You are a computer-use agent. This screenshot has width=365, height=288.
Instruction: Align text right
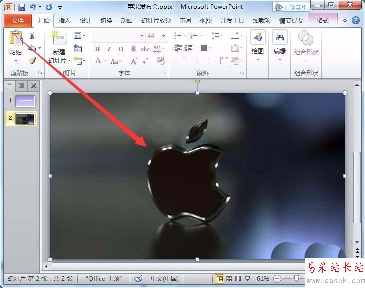click(201, 61)
